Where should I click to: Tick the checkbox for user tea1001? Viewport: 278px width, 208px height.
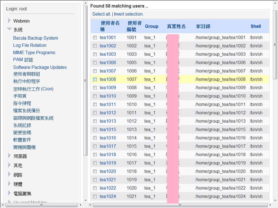[x=95, y=37]
